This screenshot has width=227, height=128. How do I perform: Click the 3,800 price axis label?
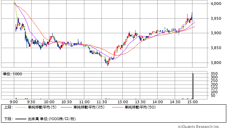click(x=216, y=63)
